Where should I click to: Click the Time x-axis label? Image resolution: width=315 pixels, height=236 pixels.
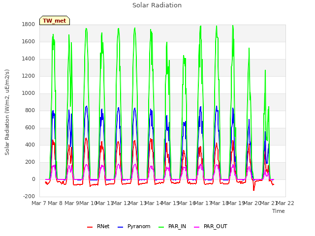(279, 211)
